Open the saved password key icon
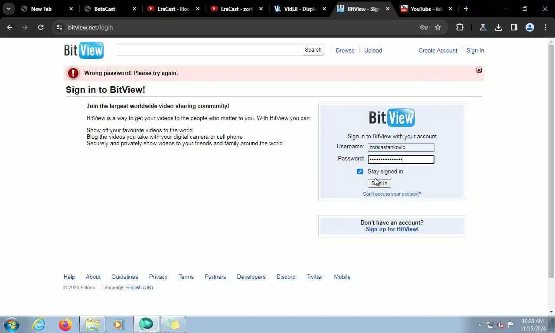Viewport: 555px width, 333px height. 424,27
